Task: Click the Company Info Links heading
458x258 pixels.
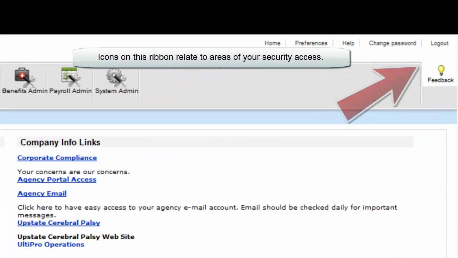Action: tap(60, 142)
